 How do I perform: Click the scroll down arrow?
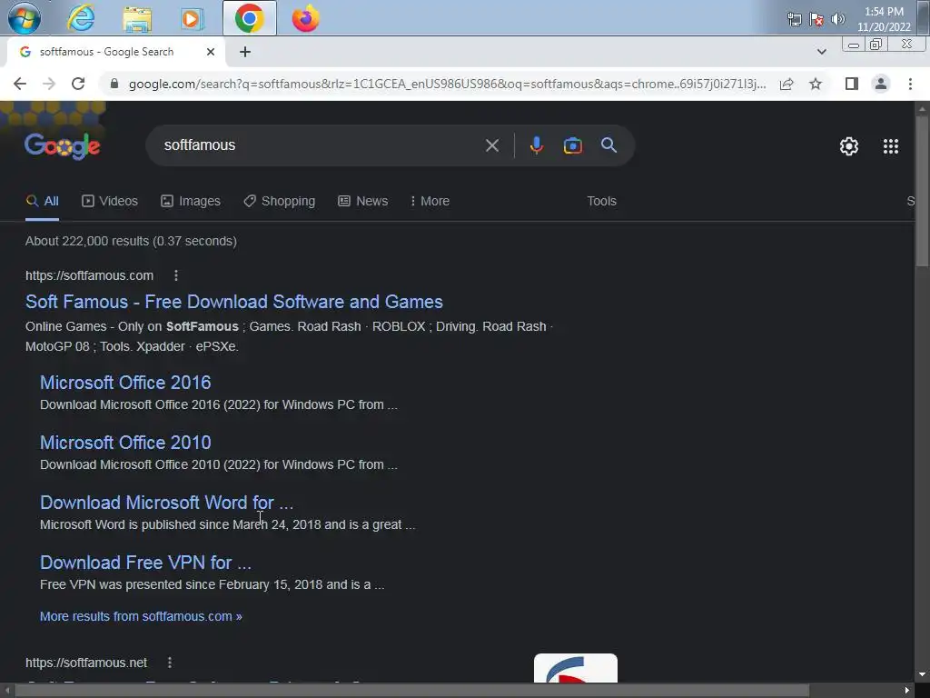922,674
